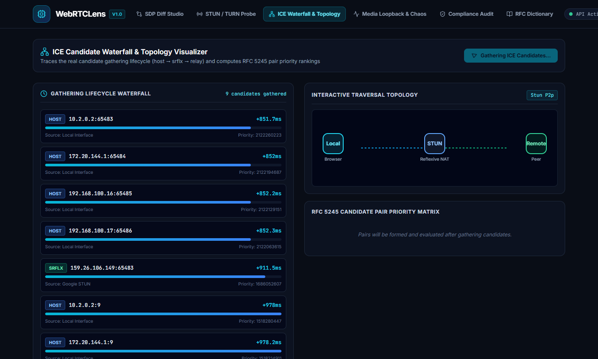The image size is (598, 359).
Task: Select the Local browser node in topology
Action: pos(333,144)
